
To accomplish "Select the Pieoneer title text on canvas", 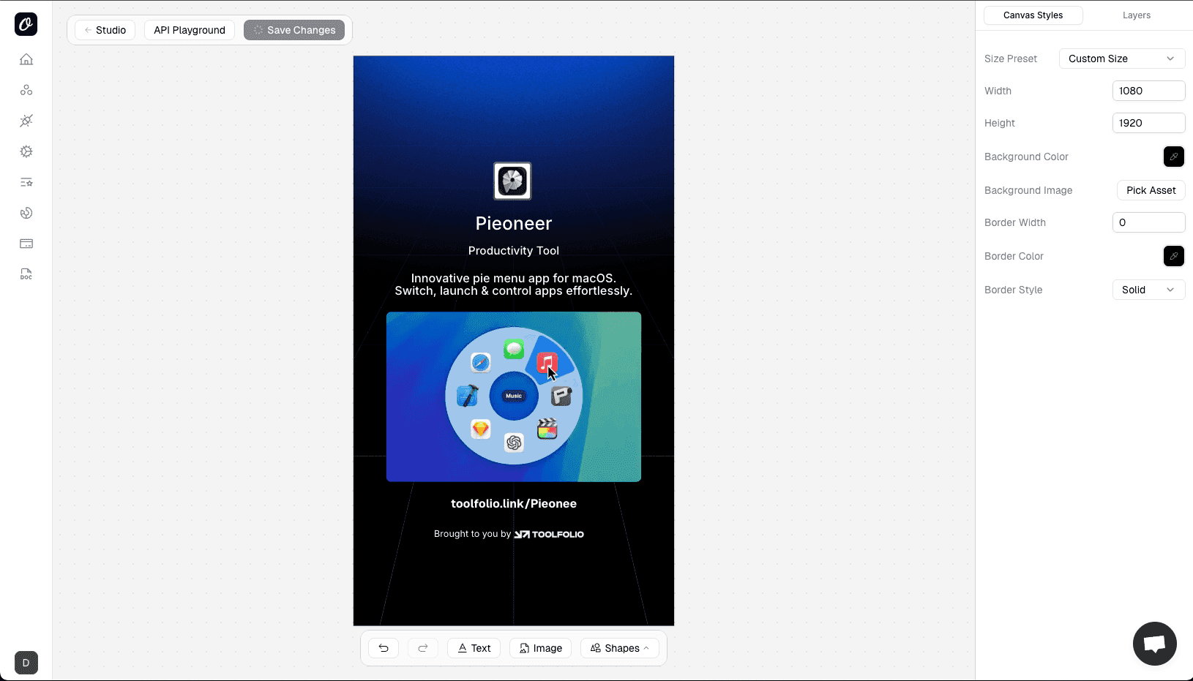I will [514, 224].
